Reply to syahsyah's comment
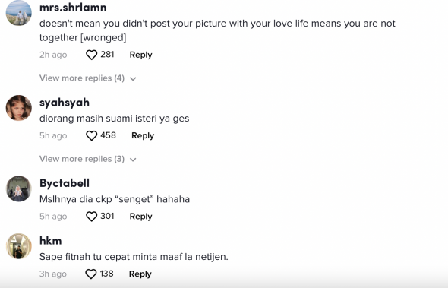This screenshot has width=448, height=288. pos(143,135)
